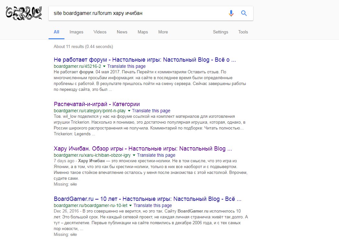Switch to the Videos tab
The height and width of the screenshot is (244, 339).
[100, 32]
